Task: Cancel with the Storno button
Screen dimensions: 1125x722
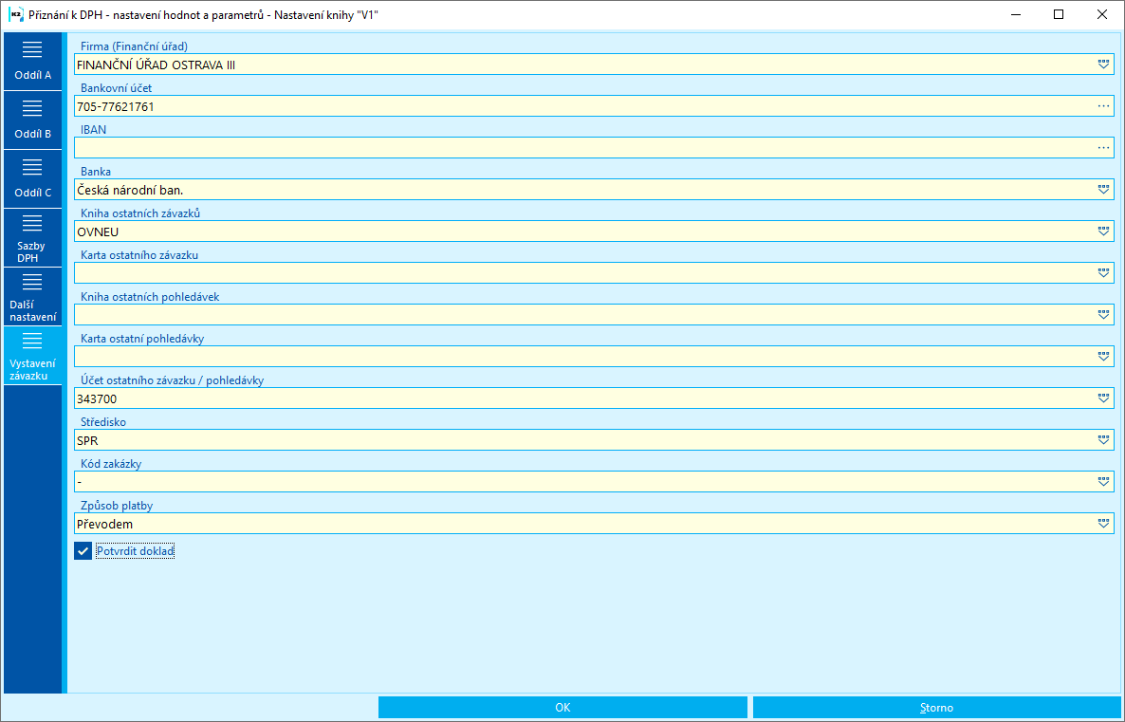Action: click(936, 708)
